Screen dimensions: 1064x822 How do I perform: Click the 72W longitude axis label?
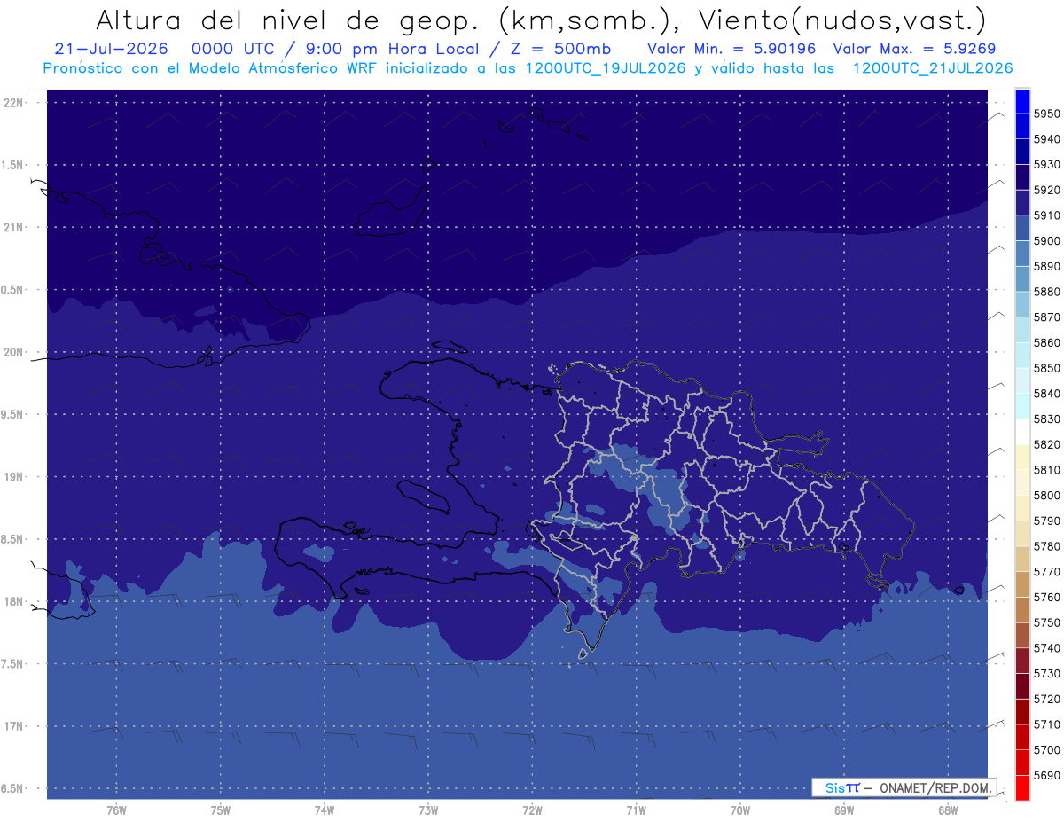click(533, 810)
